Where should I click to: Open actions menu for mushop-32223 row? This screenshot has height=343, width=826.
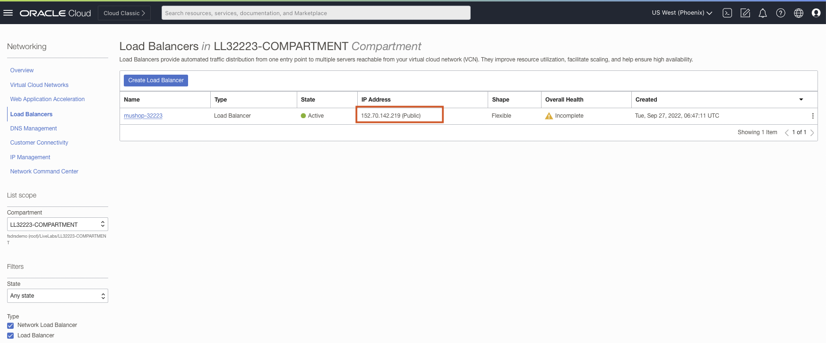coord(813,116)
